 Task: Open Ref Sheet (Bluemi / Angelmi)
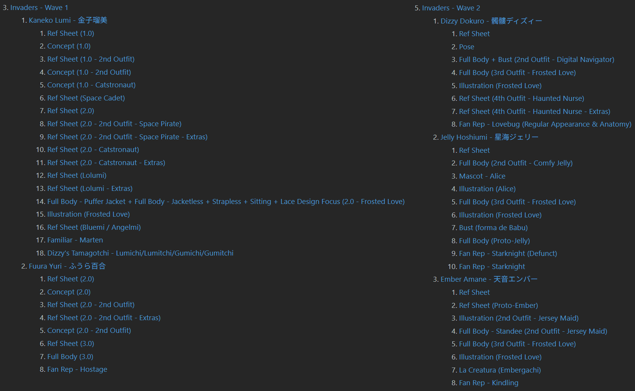coord(94,227)
